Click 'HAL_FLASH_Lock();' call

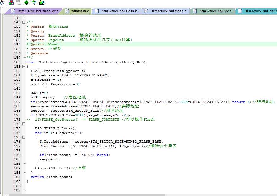point(54,168)
